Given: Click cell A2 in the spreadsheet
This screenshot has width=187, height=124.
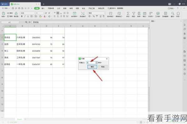Looking at the screenshot, I should click(x=10, y=38).
